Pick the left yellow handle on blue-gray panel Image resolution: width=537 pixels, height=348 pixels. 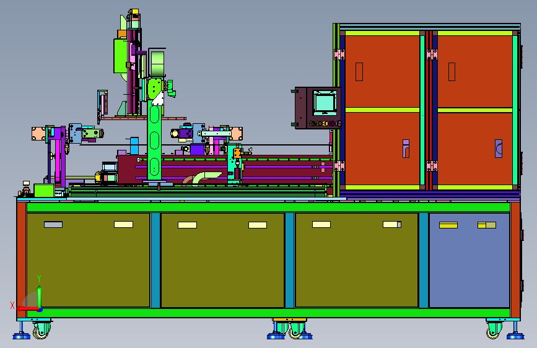pyautogui.click(x=448, y=225)
